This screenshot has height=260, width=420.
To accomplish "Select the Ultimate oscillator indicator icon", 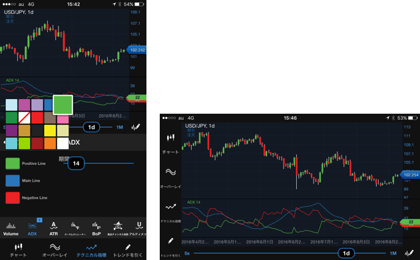I will pyautogui.click(x=138, y=229).
